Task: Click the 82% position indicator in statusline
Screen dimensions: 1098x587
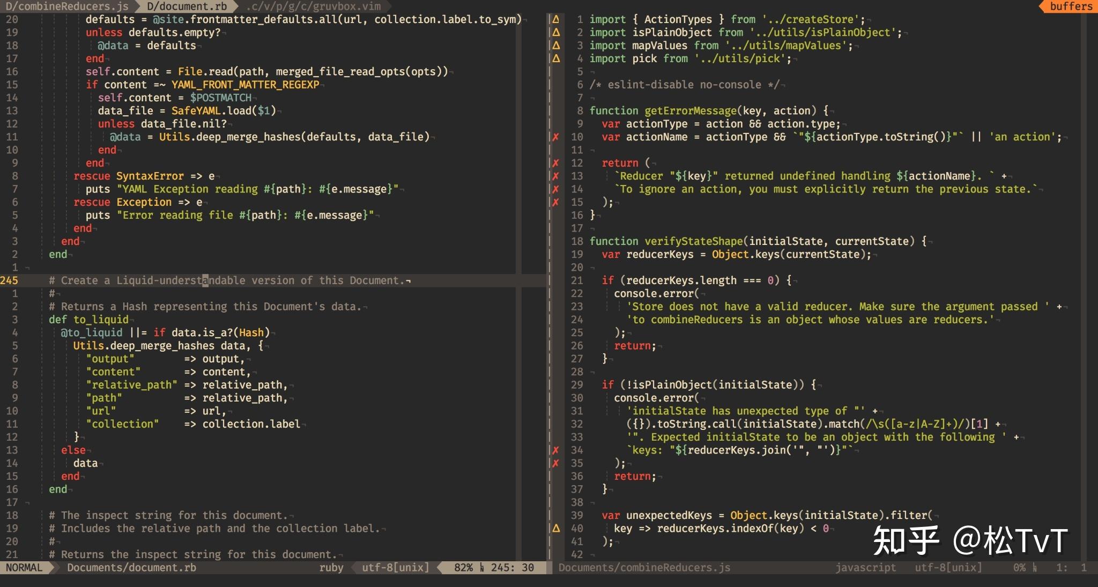Action: [x=463, y=567]
